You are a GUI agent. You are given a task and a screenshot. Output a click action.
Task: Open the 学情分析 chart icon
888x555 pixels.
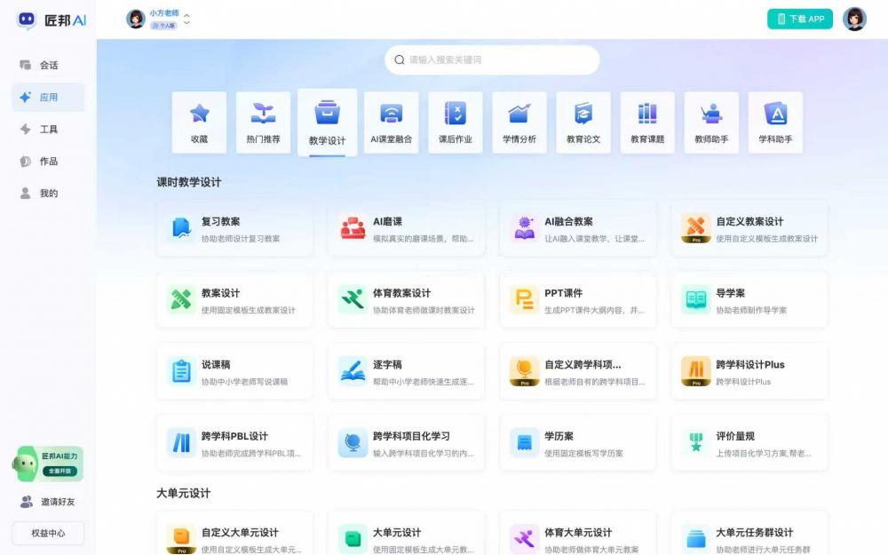click(519, 114)
